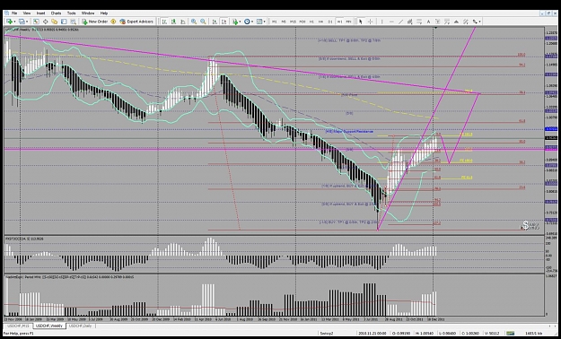Click the USDCHF,Weekly chart tab

coord(49,326)
